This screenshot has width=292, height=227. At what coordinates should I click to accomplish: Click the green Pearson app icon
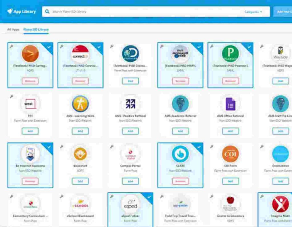click(x=230, y=53)
